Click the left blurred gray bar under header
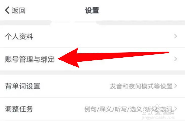This screenshot has height=124, width=185. tap(25, 22)
